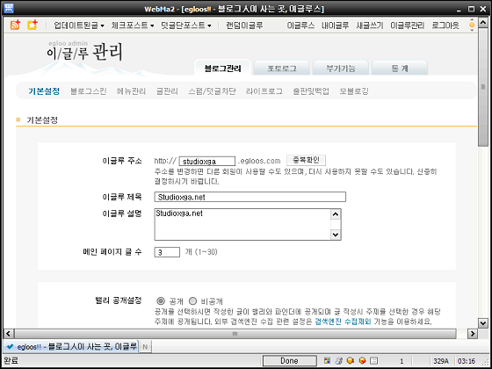
Task: Open the 체크포스트 dropdown
Action: click(x=133, y=25)
